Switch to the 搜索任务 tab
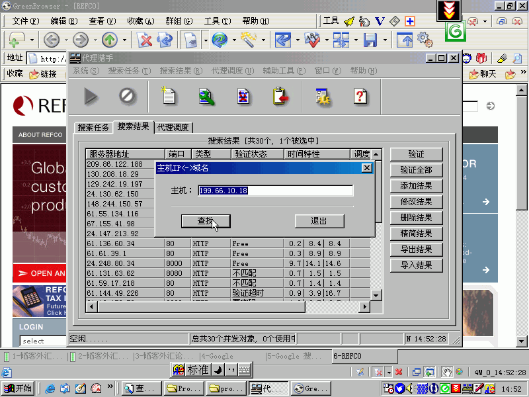 pos(93,127)
